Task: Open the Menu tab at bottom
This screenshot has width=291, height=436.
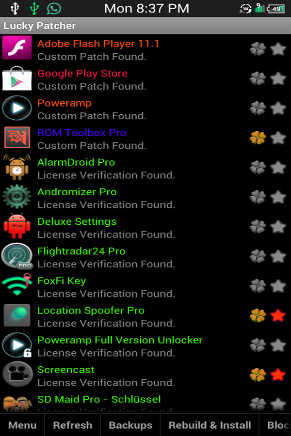Action: 22,425
